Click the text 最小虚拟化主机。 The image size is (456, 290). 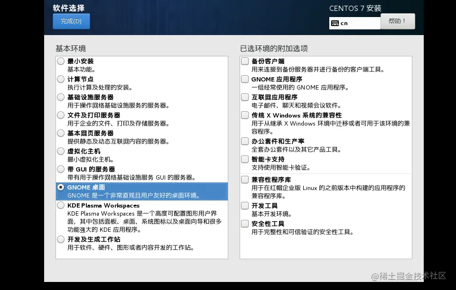tap(91, 160)
